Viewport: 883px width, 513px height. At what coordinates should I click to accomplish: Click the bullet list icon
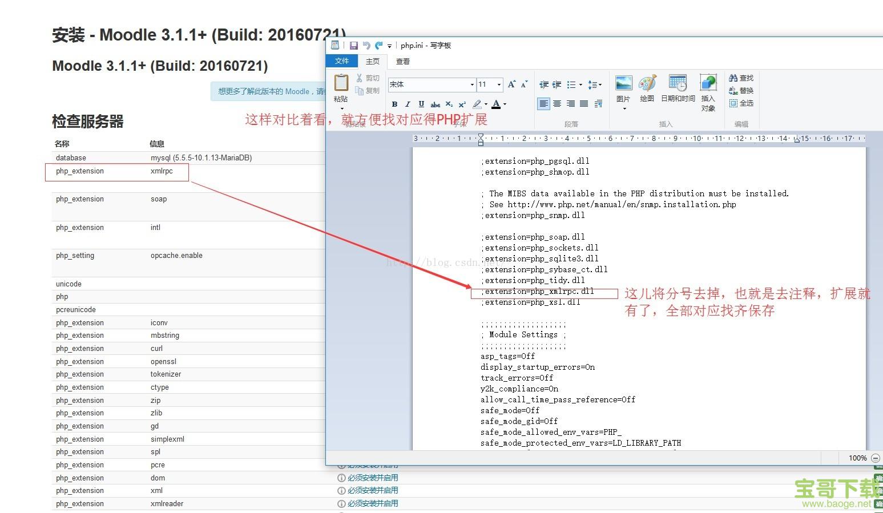pyautogui.click(x=571, y=84)
